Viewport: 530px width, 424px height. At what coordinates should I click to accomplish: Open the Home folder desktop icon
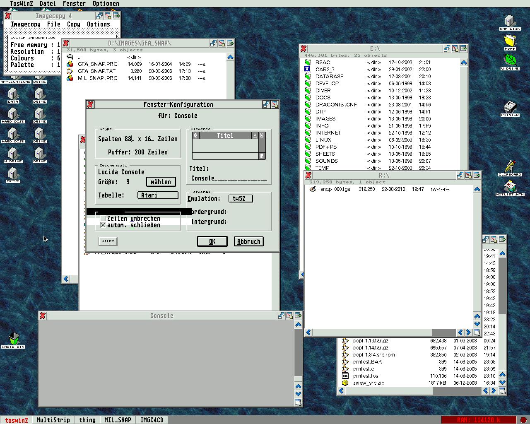(x=510, y=41)
